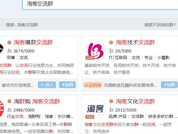Viewport: 178px width, 134px height.
Task: Click verified badge beside 淘客文化交流群
Action: click(x=111, y=101)
